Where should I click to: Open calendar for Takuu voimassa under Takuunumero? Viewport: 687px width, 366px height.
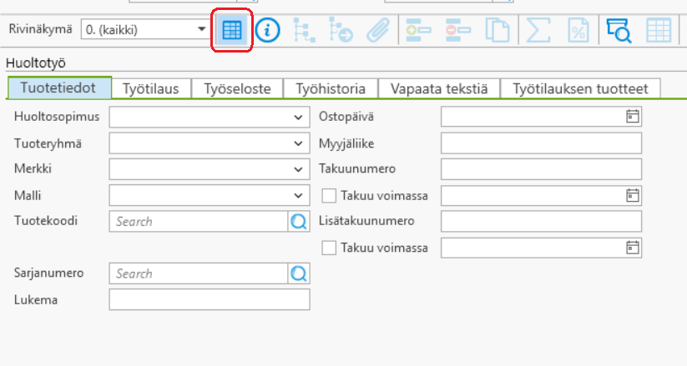pos(632,195)
